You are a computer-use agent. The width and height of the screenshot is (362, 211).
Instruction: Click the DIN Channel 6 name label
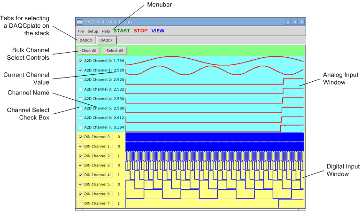(x=98, y=194)
